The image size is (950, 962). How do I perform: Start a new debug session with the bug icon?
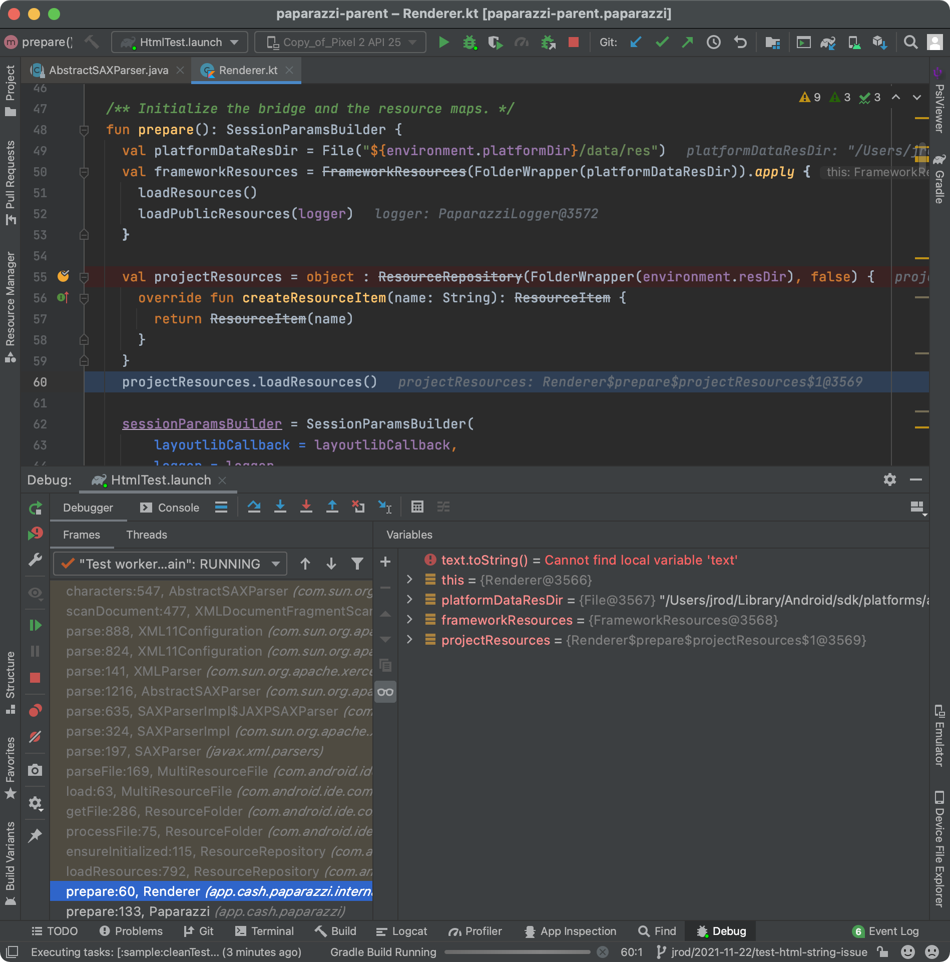pos(469,42)
